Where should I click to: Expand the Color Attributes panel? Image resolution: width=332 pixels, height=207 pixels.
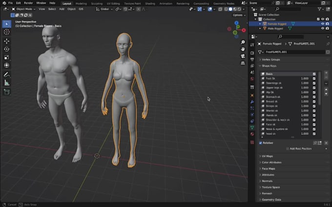[271, 162]
